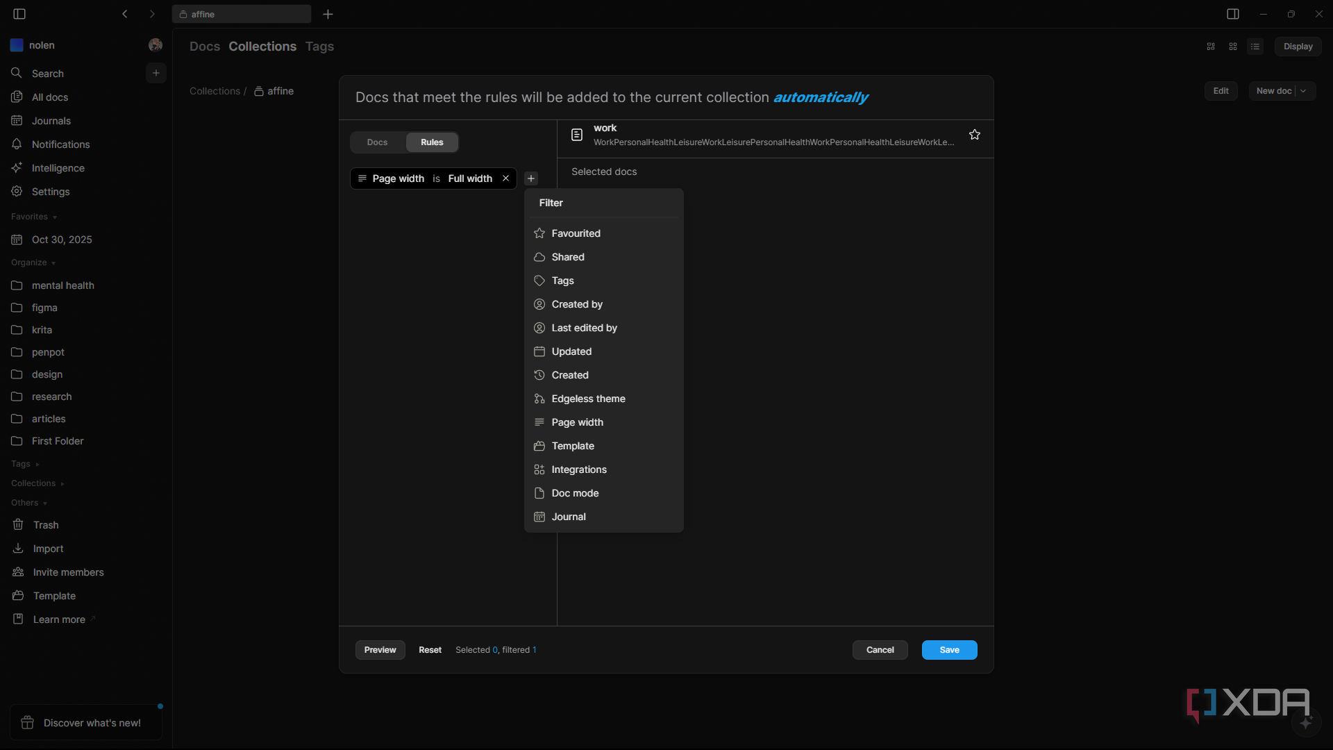Open the right sidebar panel icon
This screenshot has width=1333, height=750.
click(1232, 14)
